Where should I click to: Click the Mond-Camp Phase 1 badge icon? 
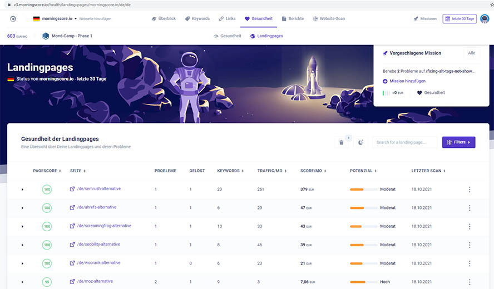pos(46,36)
